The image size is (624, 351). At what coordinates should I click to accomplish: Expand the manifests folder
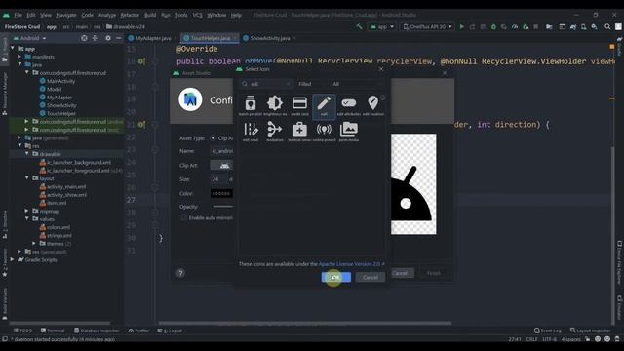19,57
